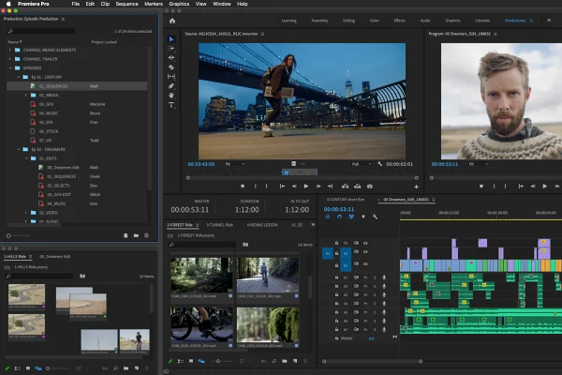The width and height of the screenshot is (562, 375).
Task: Open Source monitor button editor plus icon
Action: click(416, 187)
